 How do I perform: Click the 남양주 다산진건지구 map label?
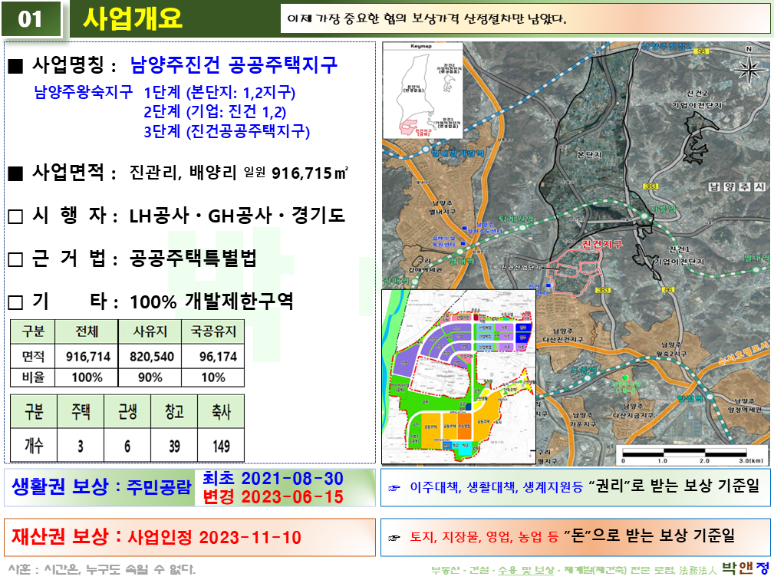(562, 335)
